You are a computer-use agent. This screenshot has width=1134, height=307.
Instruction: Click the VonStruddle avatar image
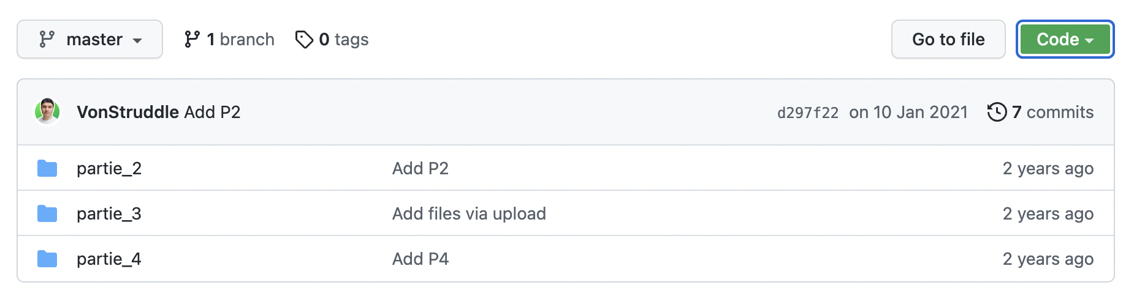47,111
